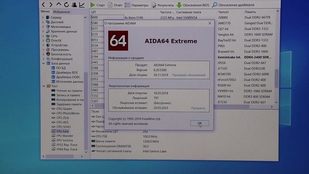
Task: Select FPU Julia benchmark
Action: pyautogui.click(x=62, y=131)
